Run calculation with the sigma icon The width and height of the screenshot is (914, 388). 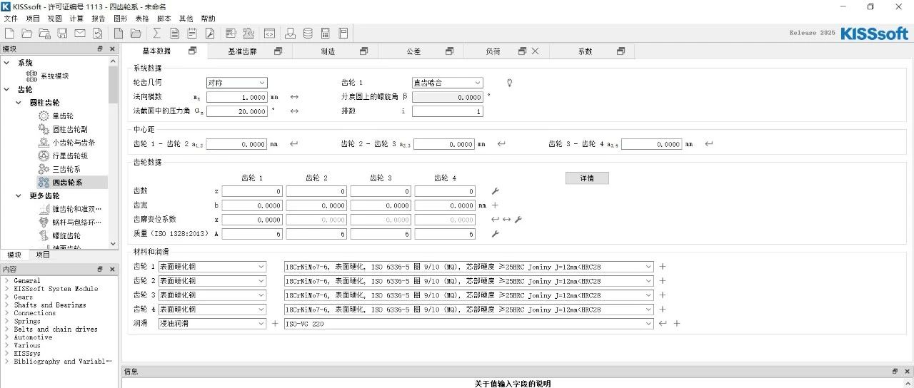156,33
